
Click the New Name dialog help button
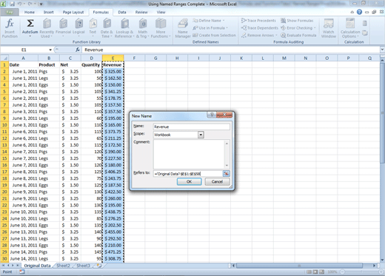(212, 115)
